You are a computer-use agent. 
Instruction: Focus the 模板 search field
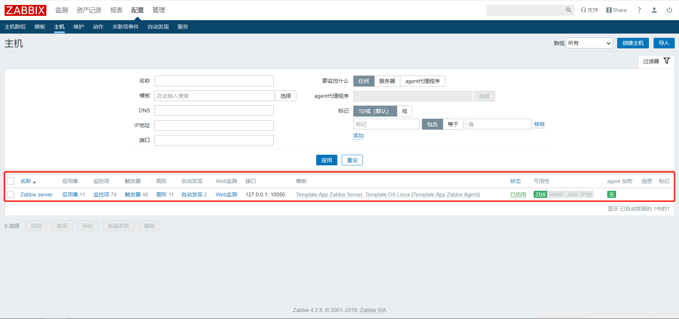214,96
